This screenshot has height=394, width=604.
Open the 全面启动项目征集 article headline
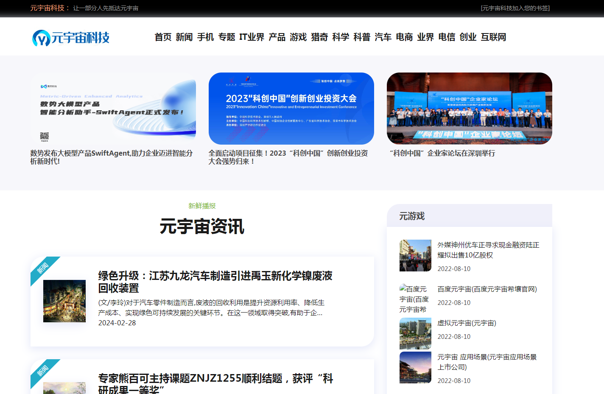pos(288,157)
